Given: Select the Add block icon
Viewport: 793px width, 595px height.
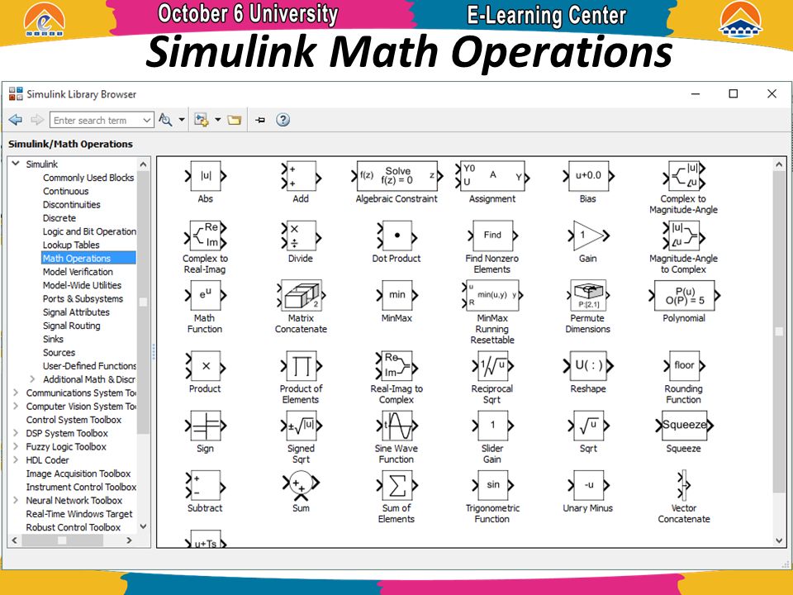Looking at the screenshot, I should (x=301, y=175).
